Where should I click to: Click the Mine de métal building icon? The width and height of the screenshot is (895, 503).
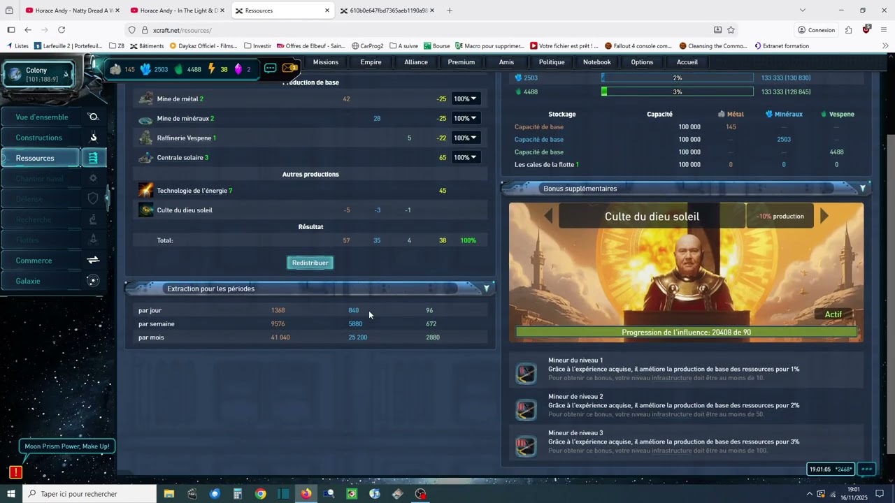145,99
